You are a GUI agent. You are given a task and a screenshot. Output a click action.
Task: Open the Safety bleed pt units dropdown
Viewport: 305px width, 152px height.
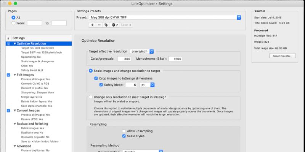coord(147,85)
